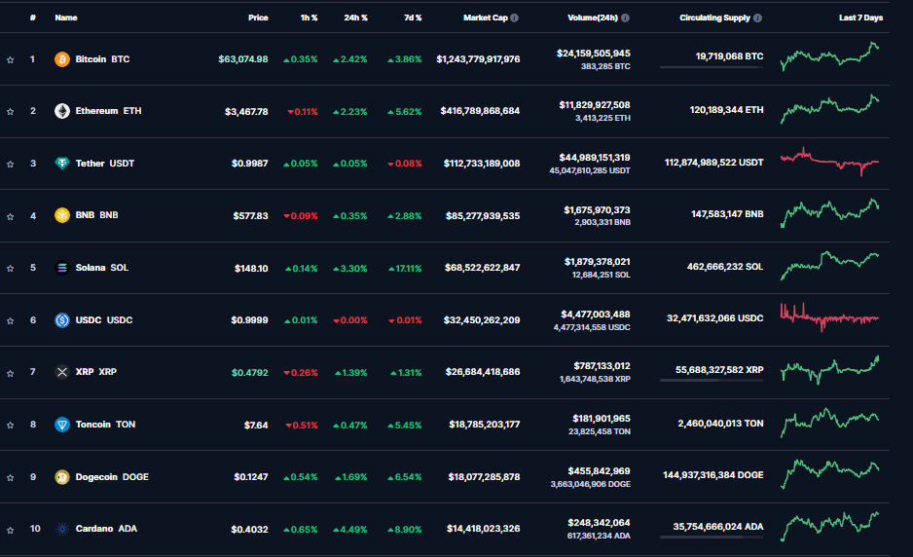Viewport: 913px width, 557px height.
Task: Star Cardano to add to watchlist
Action: click(11, 530)
